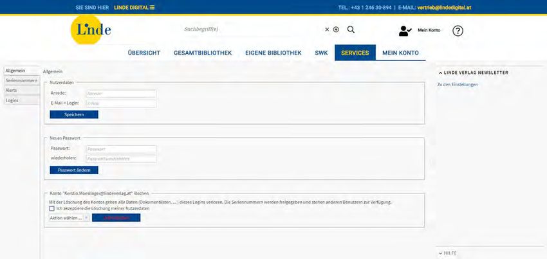Clear the search field with X icon
This screenshot has height=259, width=547.
(x=327, y=30)
